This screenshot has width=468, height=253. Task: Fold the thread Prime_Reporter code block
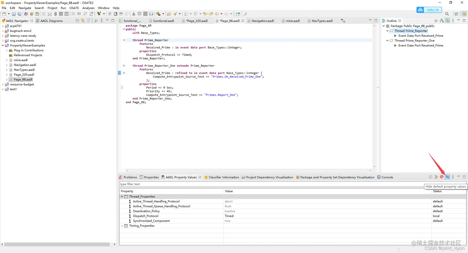[124, 40]
